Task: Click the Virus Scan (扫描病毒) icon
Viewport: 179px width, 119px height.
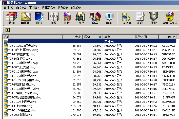Action: tap(126, 16)
